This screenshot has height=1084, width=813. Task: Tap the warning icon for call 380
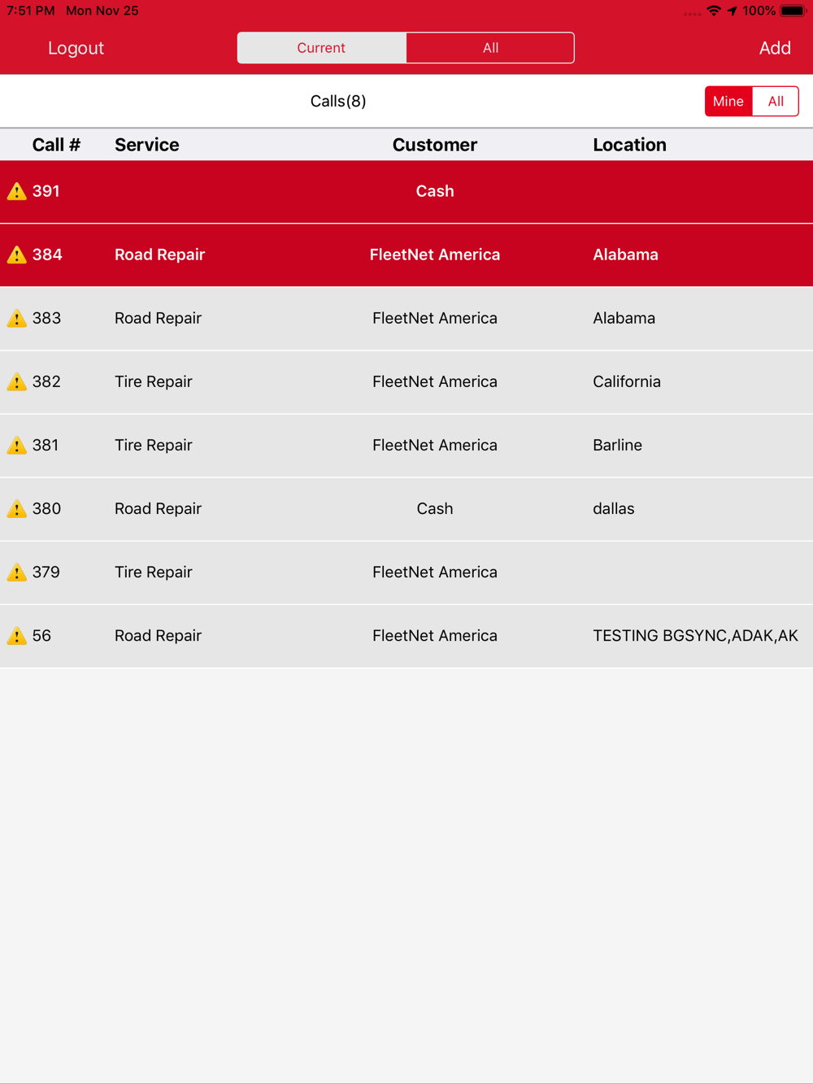pos(16,508)
